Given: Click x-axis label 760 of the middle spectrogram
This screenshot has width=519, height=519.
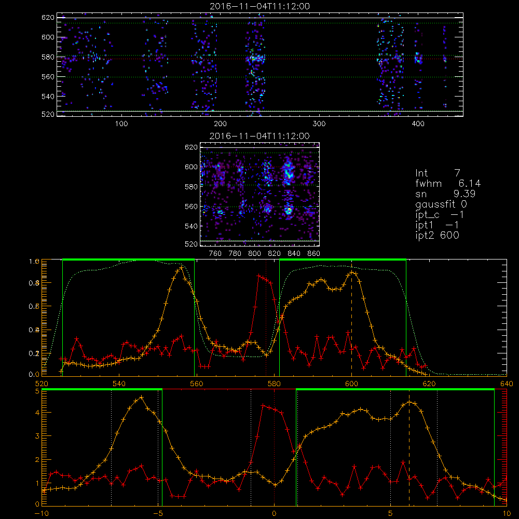Looking at the screenshot, I should click(215, 254).
